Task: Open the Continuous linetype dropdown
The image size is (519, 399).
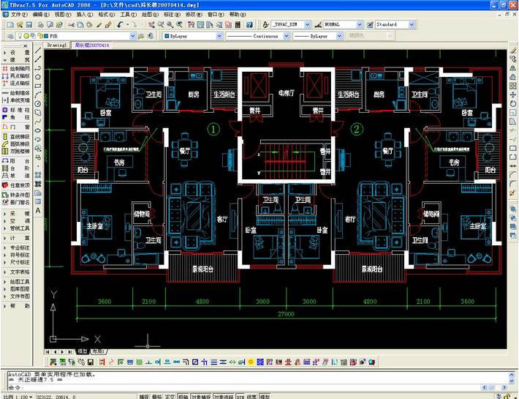Action: [x=258, y=36]
